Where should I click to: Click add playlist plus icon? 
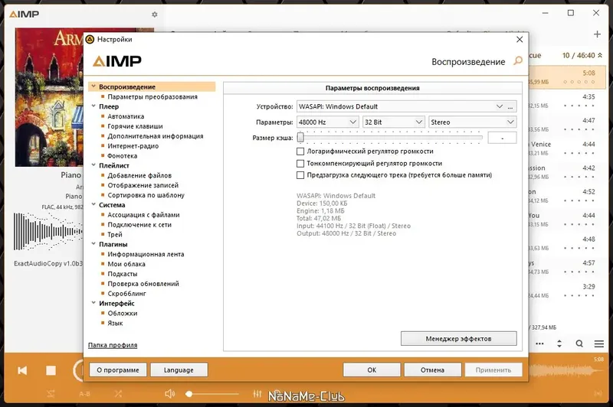click(x=597, y=34)
